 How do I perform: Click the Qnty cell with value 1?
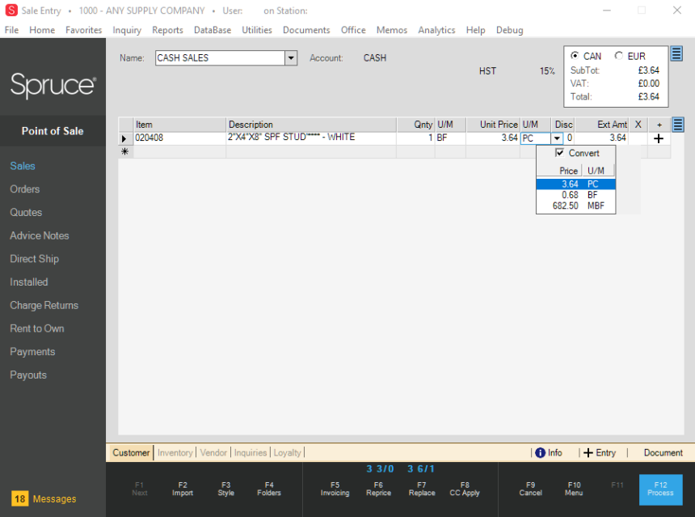tap(415, 138)
